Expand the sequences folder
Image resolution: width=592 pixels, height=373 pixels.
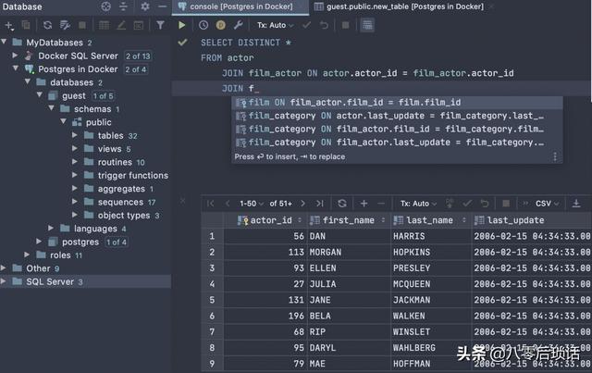75,202
